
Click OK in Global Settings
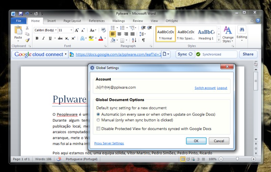pos(196,141)
